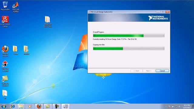Launch Internet Explorer from taskbar
Viewport: 194px width, 109px height.
[12, 106]
